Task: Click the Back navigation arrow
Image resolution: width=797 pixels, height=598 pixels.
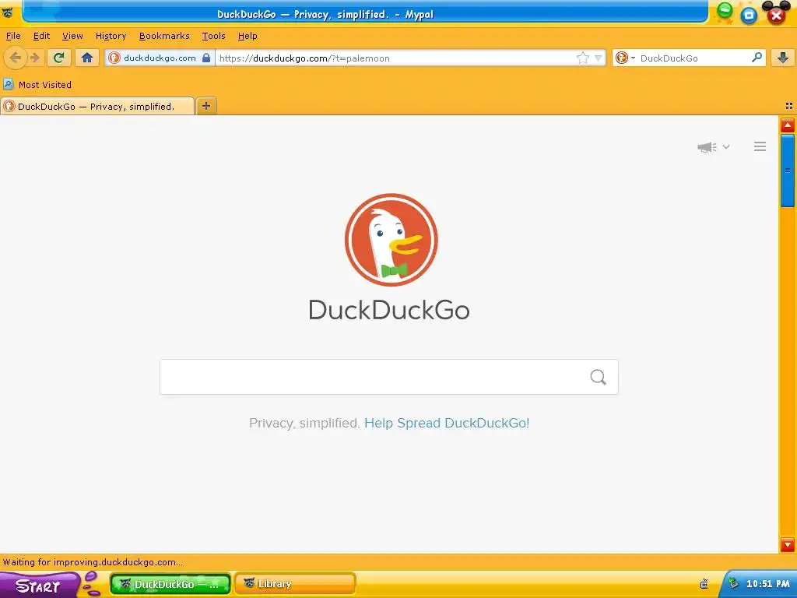Action: coord(16,58)
